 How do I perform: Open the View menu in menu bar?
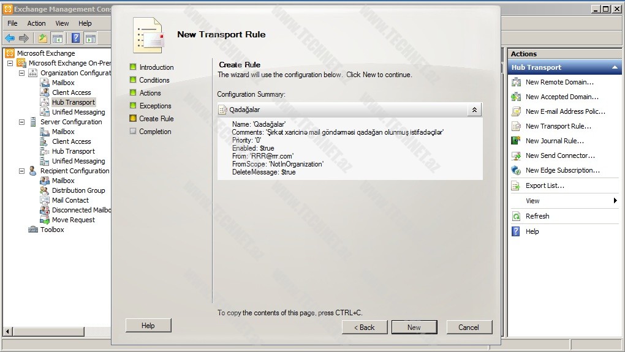[62, 23]
